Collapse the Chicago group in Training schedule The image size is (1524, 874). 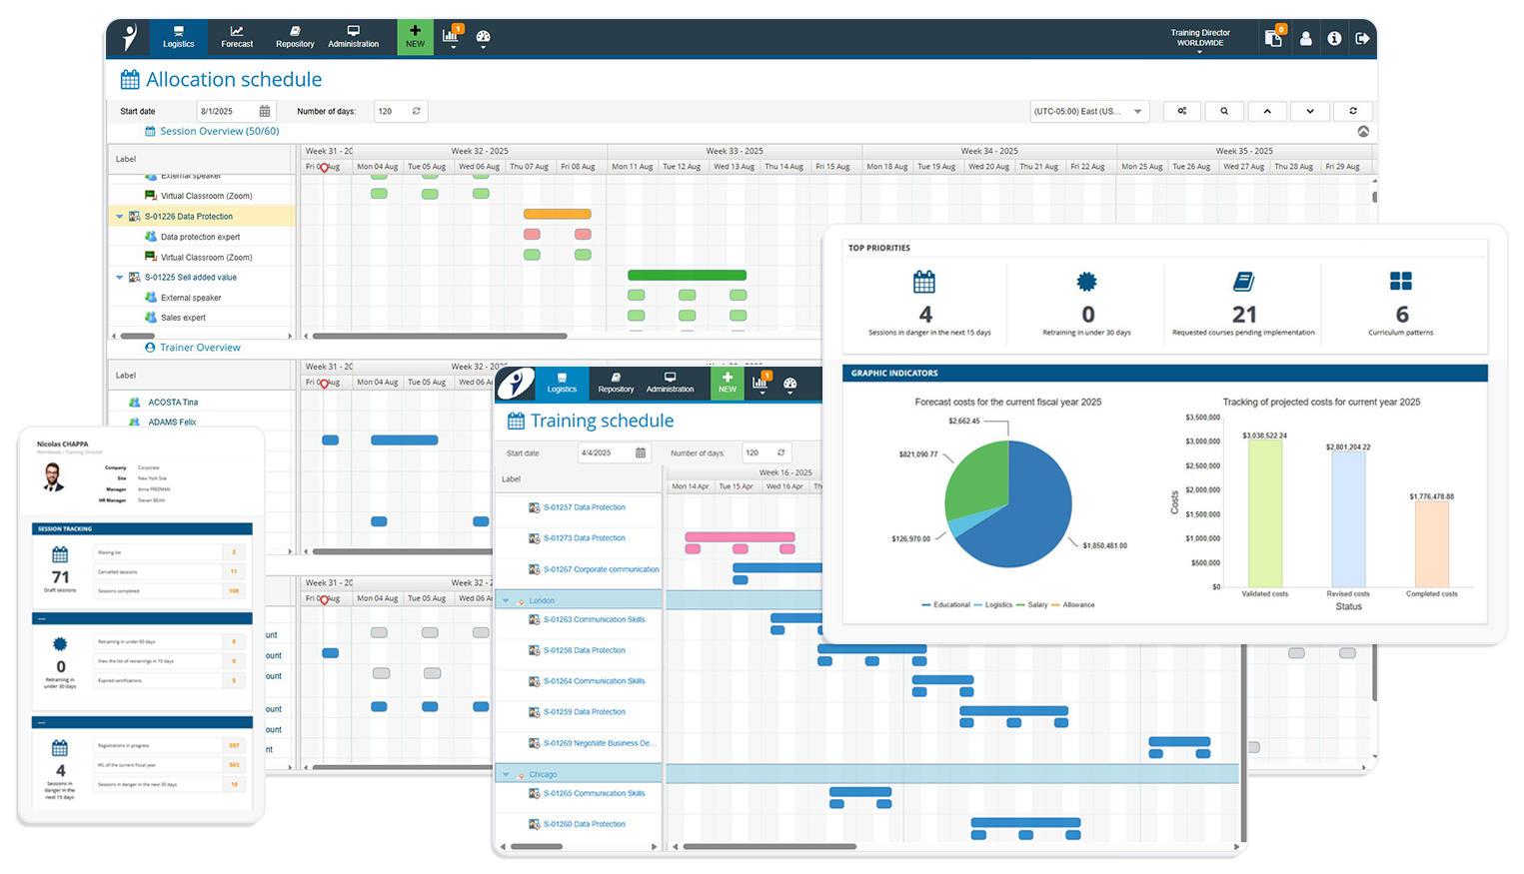[x=506, y=775]
